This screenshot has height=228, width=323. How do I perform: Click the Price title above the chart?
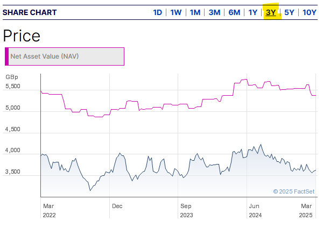(22, 35)
